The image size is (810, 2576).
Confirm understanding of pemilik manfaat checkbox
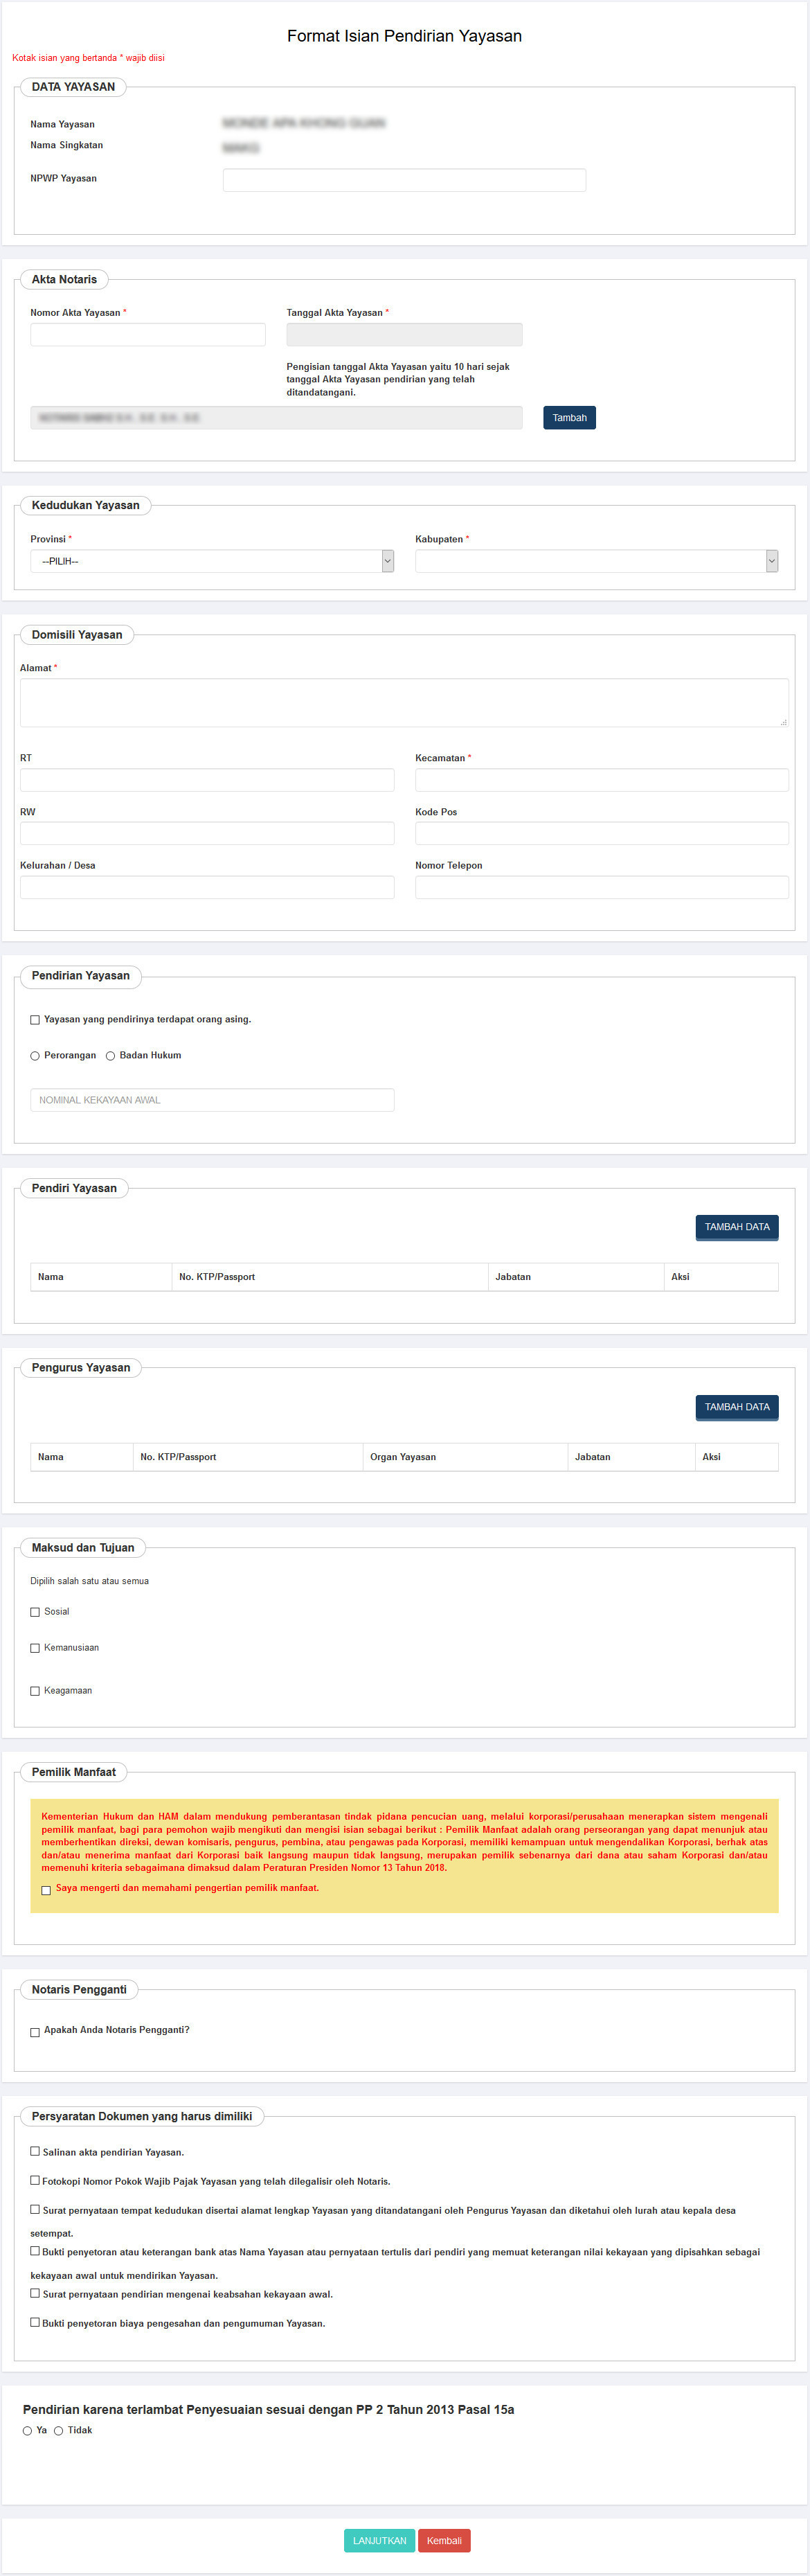[x=46, y=1890]
